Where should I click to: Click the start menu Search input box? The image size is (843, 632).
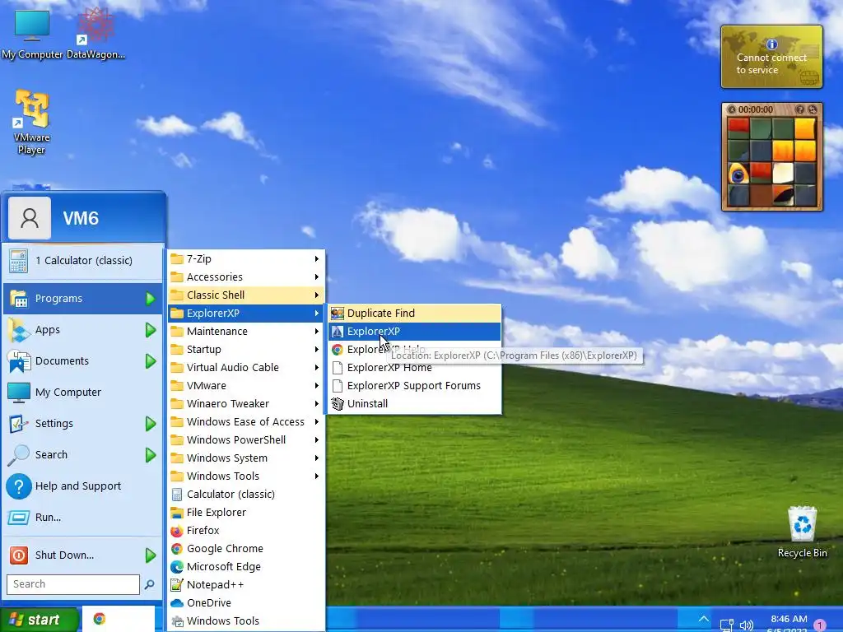[73, 584]
